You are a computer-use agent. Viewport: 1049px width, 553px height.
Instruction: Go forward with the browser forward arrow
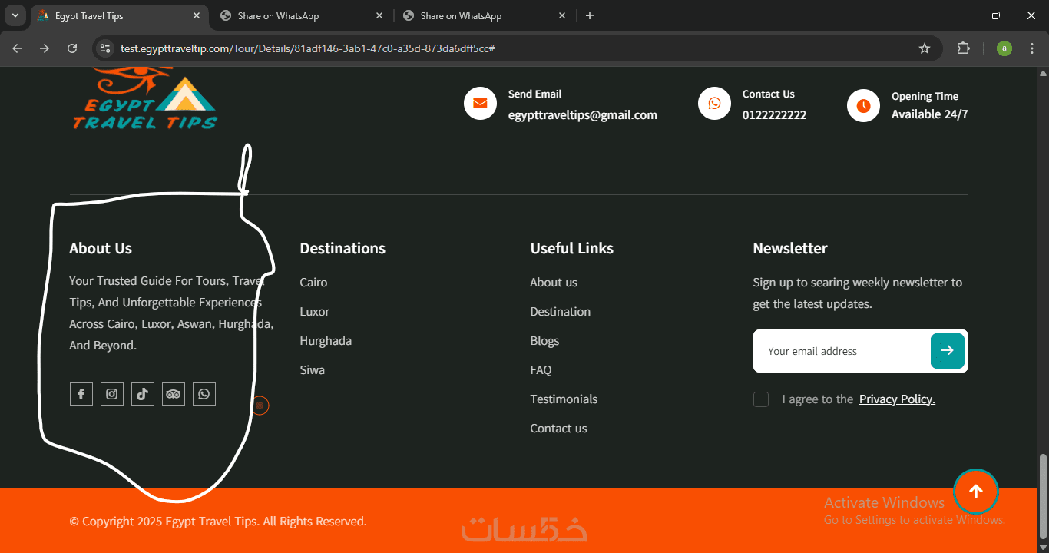coord(45,48)
